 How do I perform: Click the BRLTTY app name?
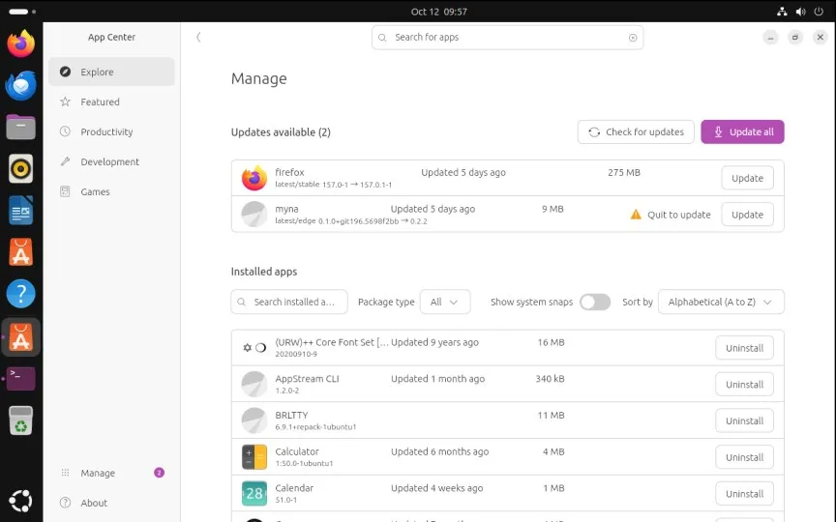pyautogui.click(x=291, y=415)
